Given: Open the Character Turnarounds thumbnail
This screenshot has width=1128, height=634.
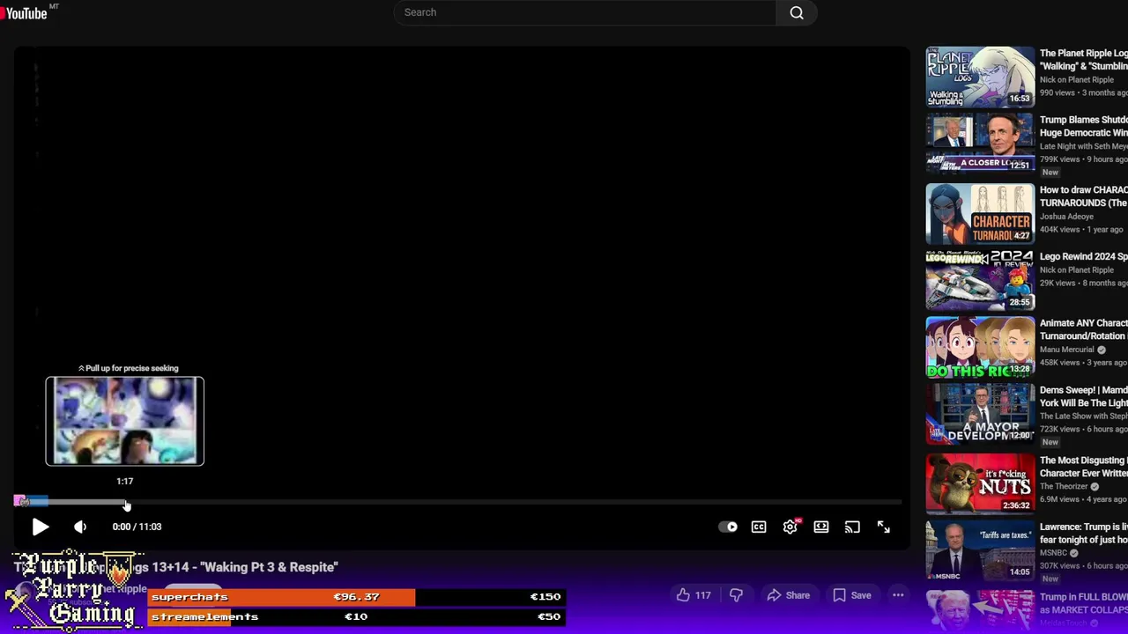Looking at the screenshot, I should (x=980, y=213).
